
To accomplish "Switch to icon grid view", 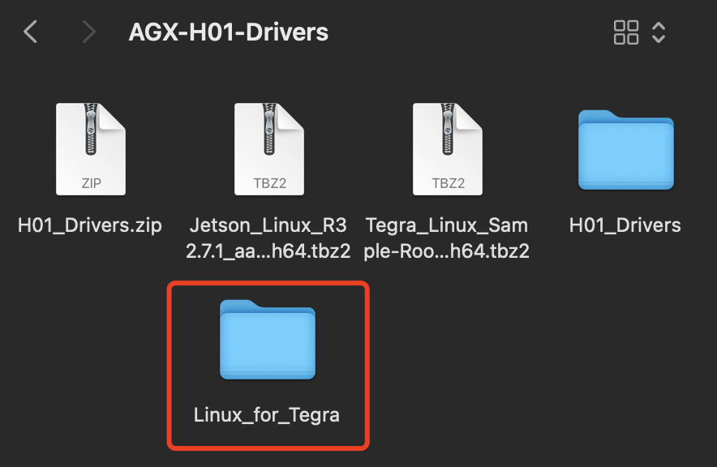I will pos(626,32).
